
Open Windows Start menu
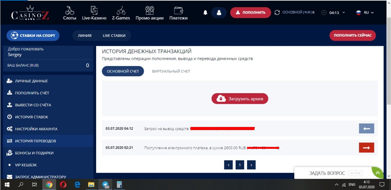[7, 184]
